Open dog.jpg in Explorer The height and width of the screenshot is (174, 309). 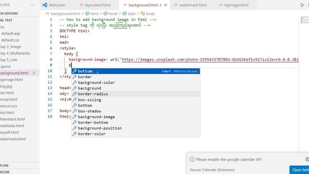point(20,86)
